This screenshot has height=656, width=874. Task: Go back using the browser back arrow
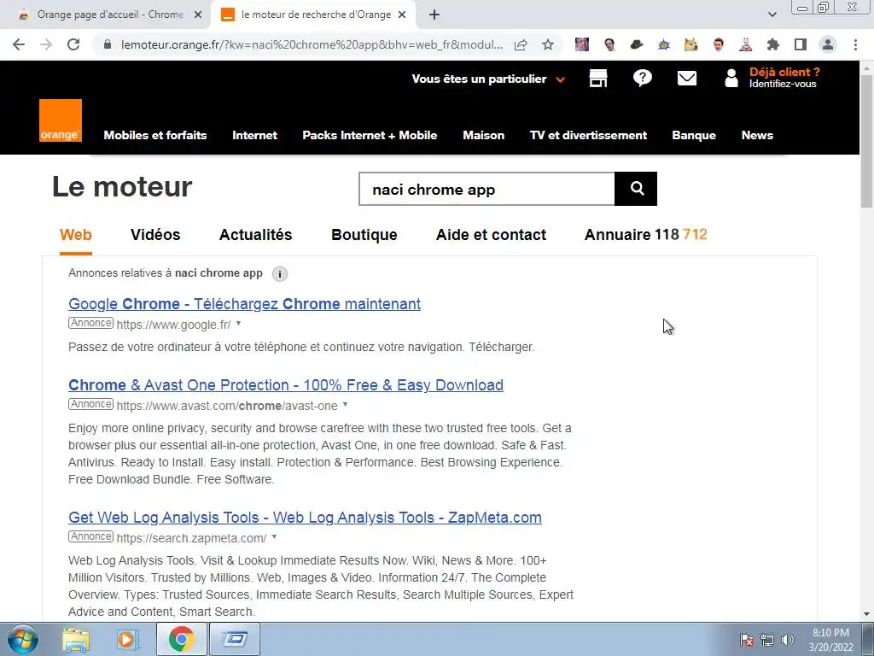click(19, 44)
